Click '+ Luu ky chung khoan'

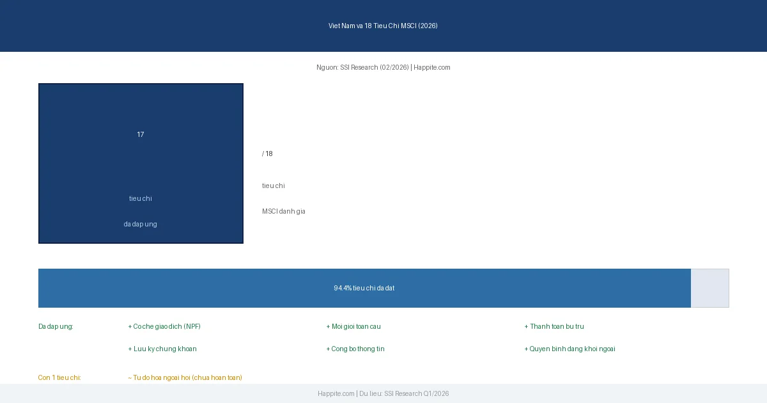(x=162, y=349)
